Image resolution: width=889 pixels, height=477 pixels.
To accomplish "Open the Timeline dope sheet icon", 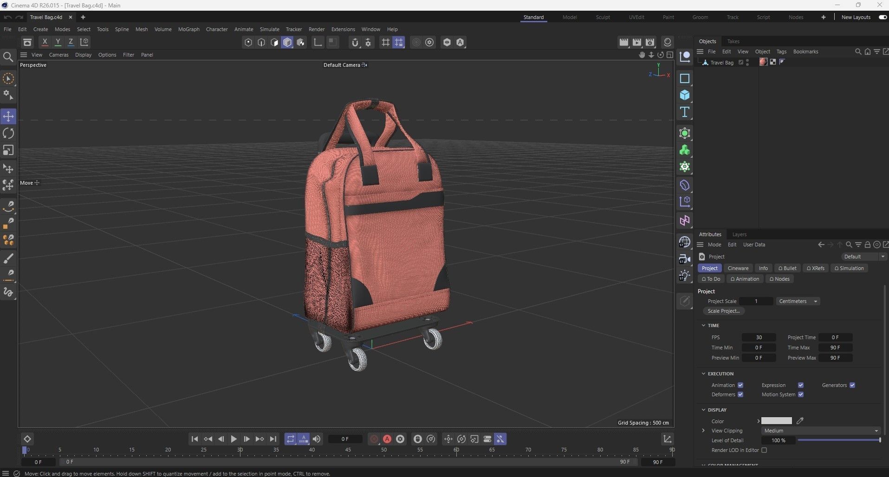I will tap(668, 439).
